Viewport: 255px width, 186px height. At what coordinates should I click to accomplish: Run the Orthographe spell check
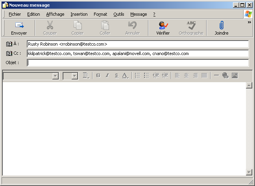tap(191, 28)
